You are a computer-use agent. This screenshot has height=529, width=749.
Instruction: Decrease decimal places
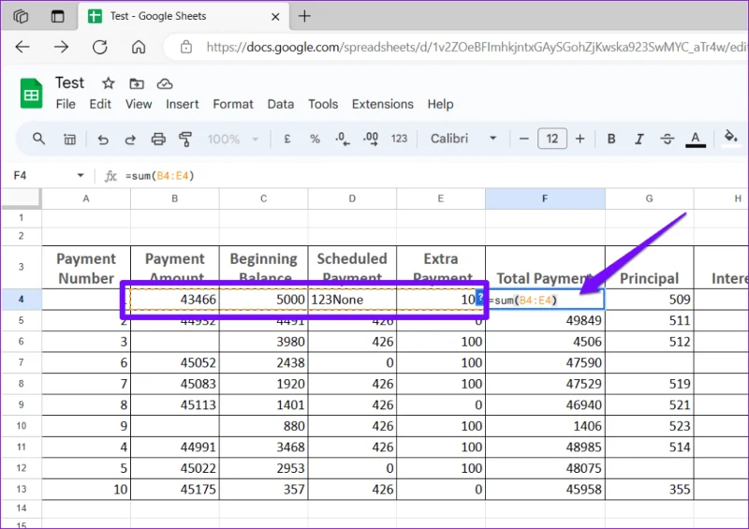click(x=343, y=140)
